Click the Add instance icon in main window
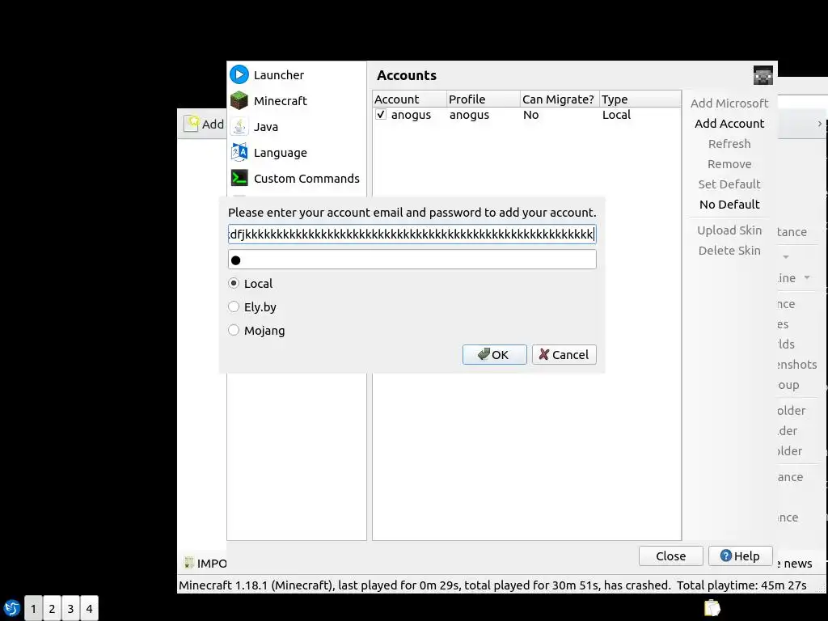 pos(191,124)
